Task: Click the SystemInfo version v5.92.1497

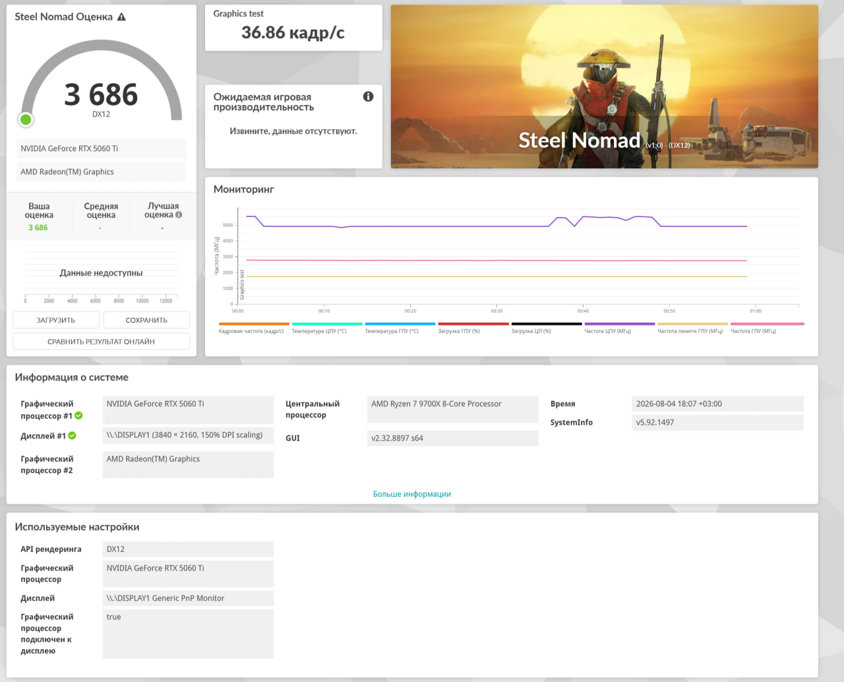Action: pyautogui.click(x=717, y=422)
